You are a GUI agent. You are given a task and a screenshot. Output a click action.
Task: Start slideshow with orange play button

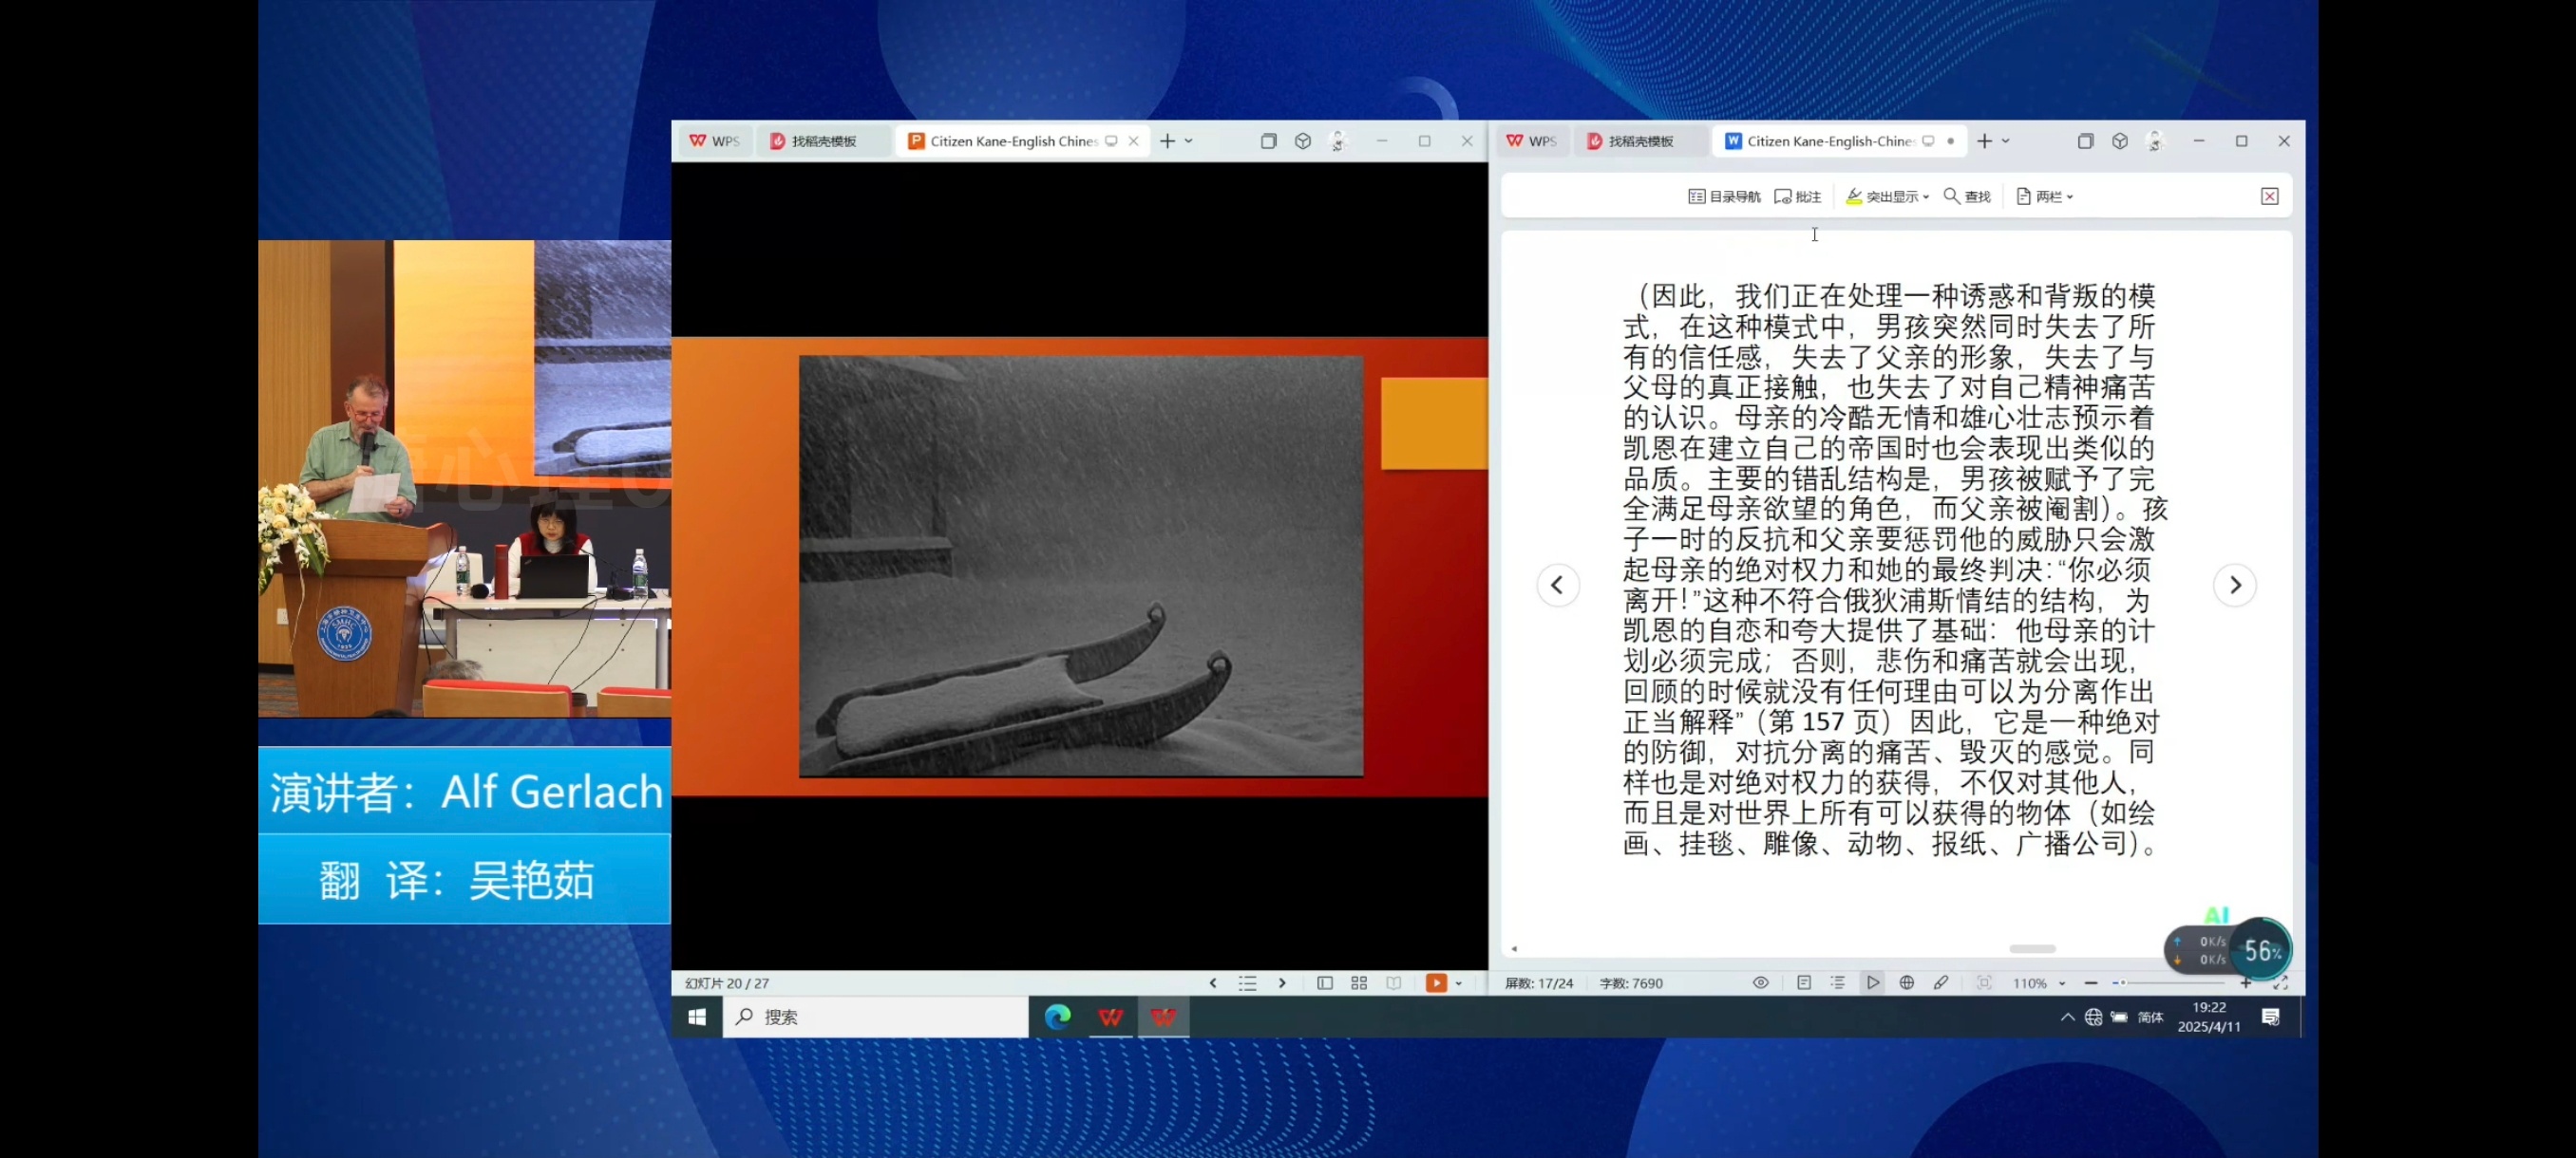(1436, 983)
